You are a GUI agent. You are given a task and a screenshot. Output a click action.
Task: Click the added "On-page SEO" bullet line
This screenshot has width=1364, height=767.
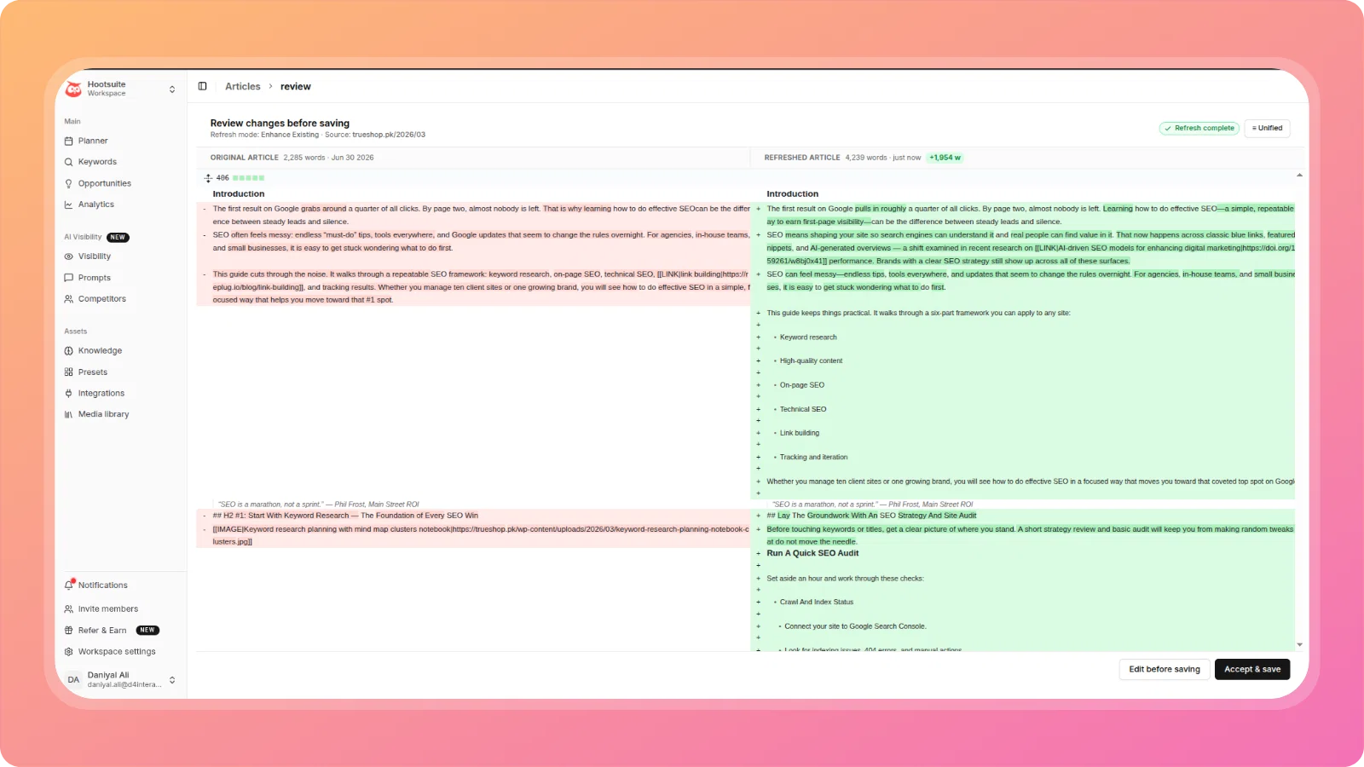pyautogui.click(x=802, y=385)
